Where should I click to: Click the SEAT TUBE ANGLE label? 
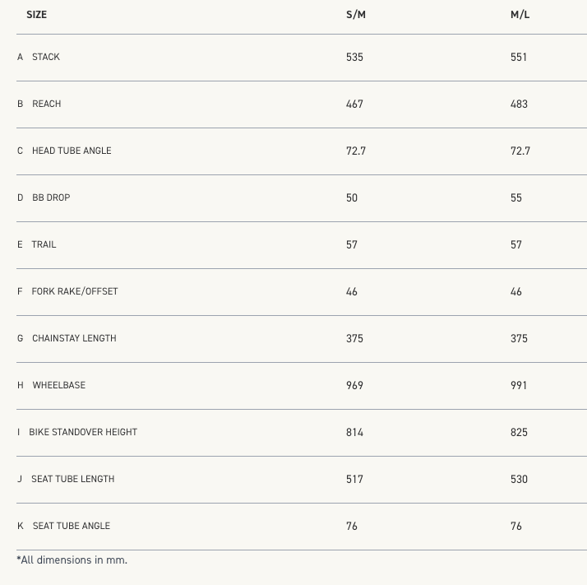pos(72,526)
